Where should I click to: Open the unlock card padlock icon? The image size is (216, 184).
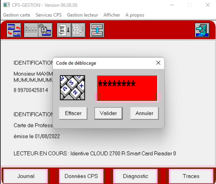click(x=46, y=30)
